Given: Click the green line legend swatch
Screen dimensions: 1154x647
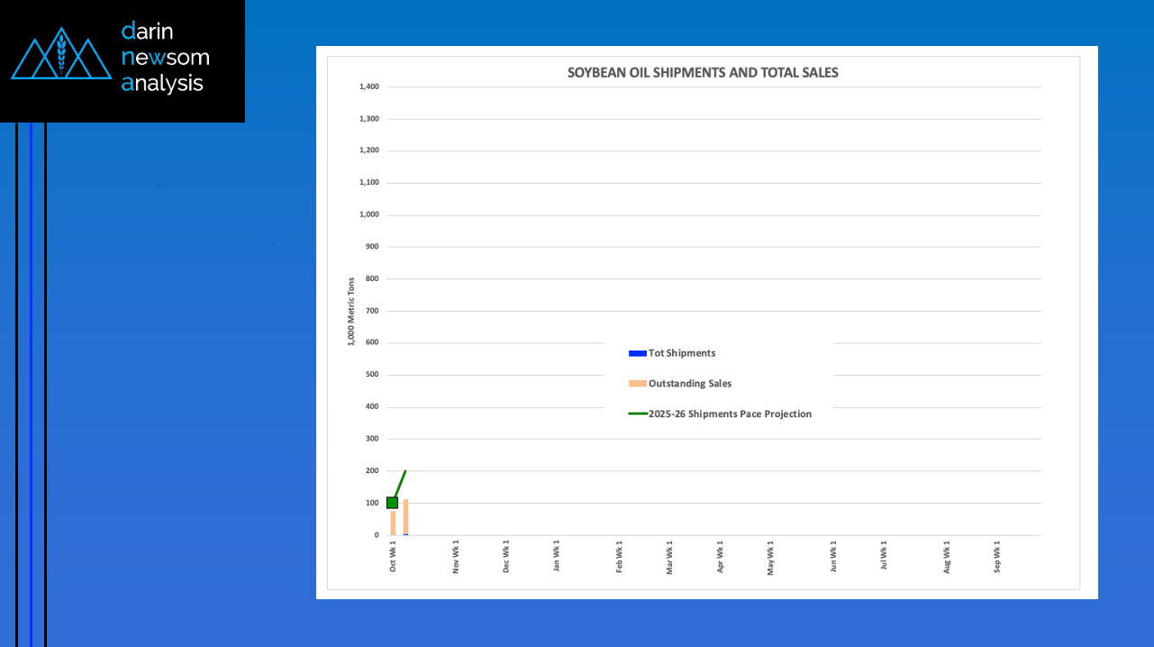Looking at the screenshot, I should [637, 415].
